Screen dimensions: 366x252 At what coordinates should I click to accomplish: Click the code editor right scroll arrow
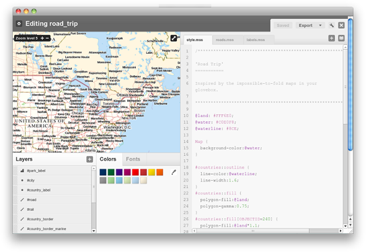340,230
